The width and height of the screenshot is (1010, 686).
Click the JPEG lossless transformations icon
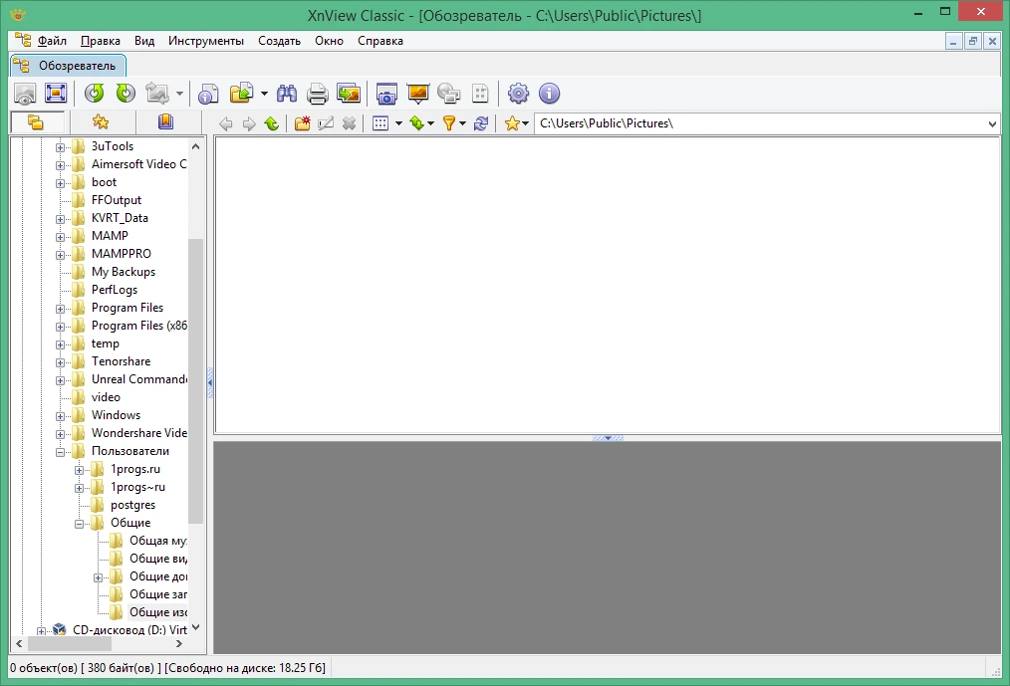[x=157, y=94]
